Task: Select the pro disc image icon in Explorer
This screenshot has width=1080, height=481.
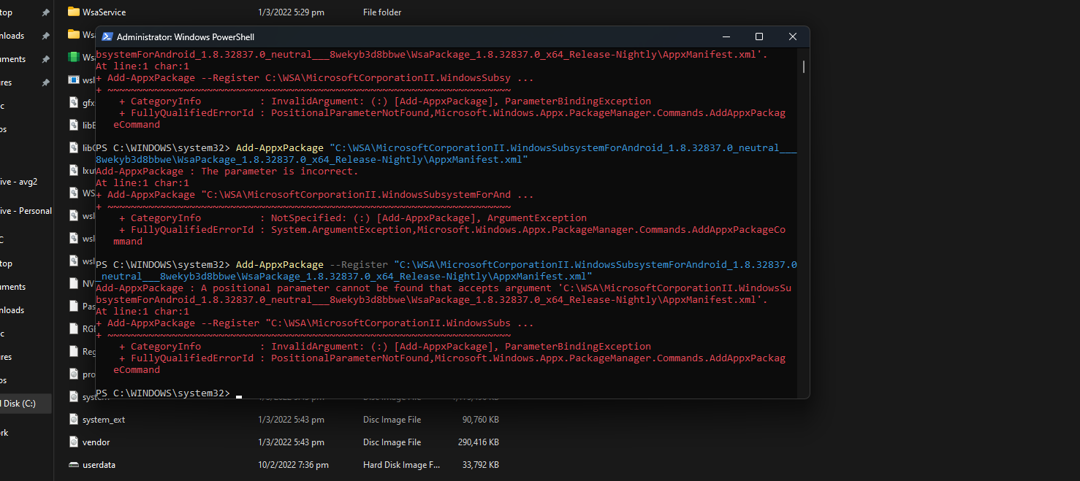Action: point(73,374)
